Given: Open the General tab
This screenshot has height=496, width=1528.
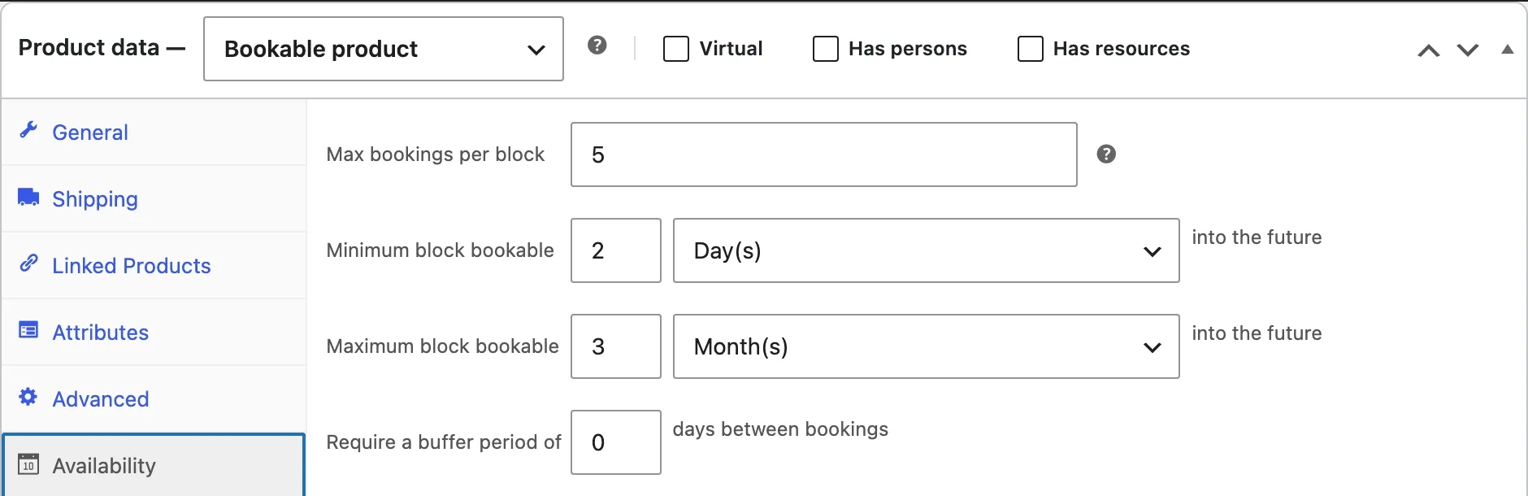Looking at the screenshot, I should point(154,133).
